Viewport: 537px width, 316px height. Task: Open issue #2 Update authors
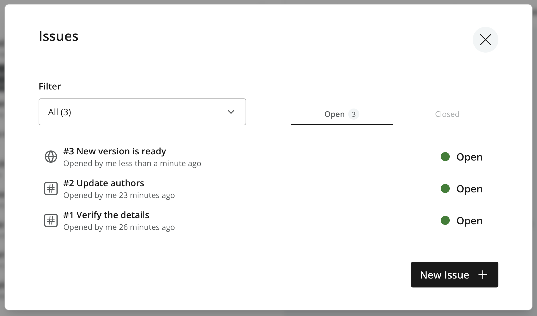(103, 183)
